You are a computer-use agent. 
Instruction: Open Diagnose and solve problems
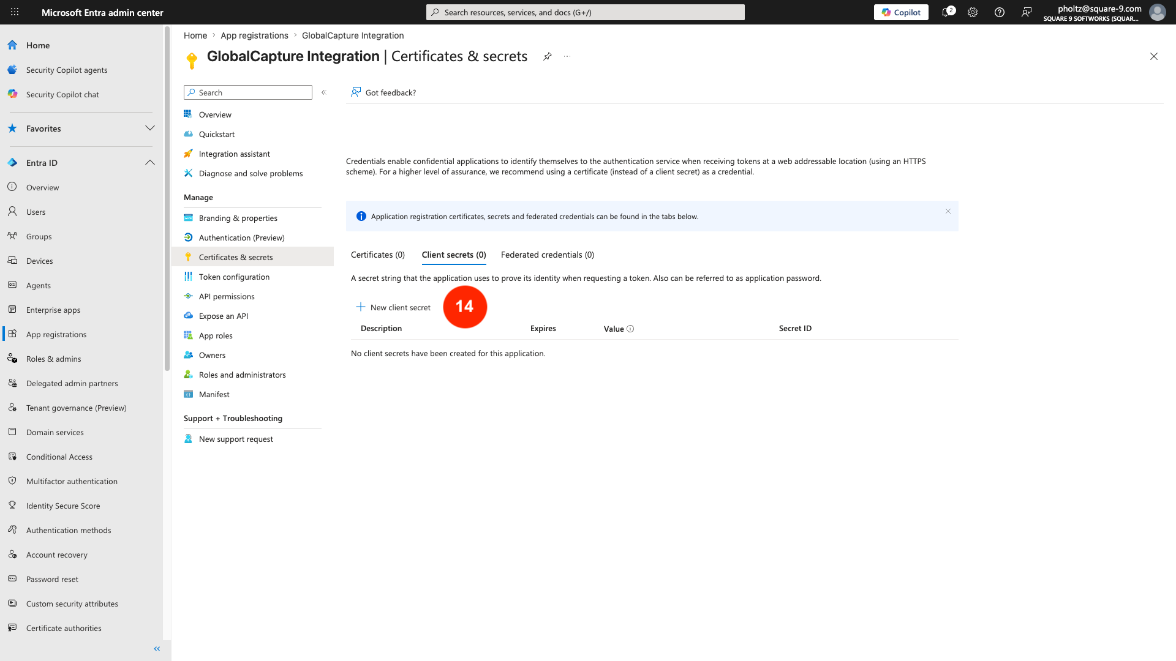(x=252, y=173)
